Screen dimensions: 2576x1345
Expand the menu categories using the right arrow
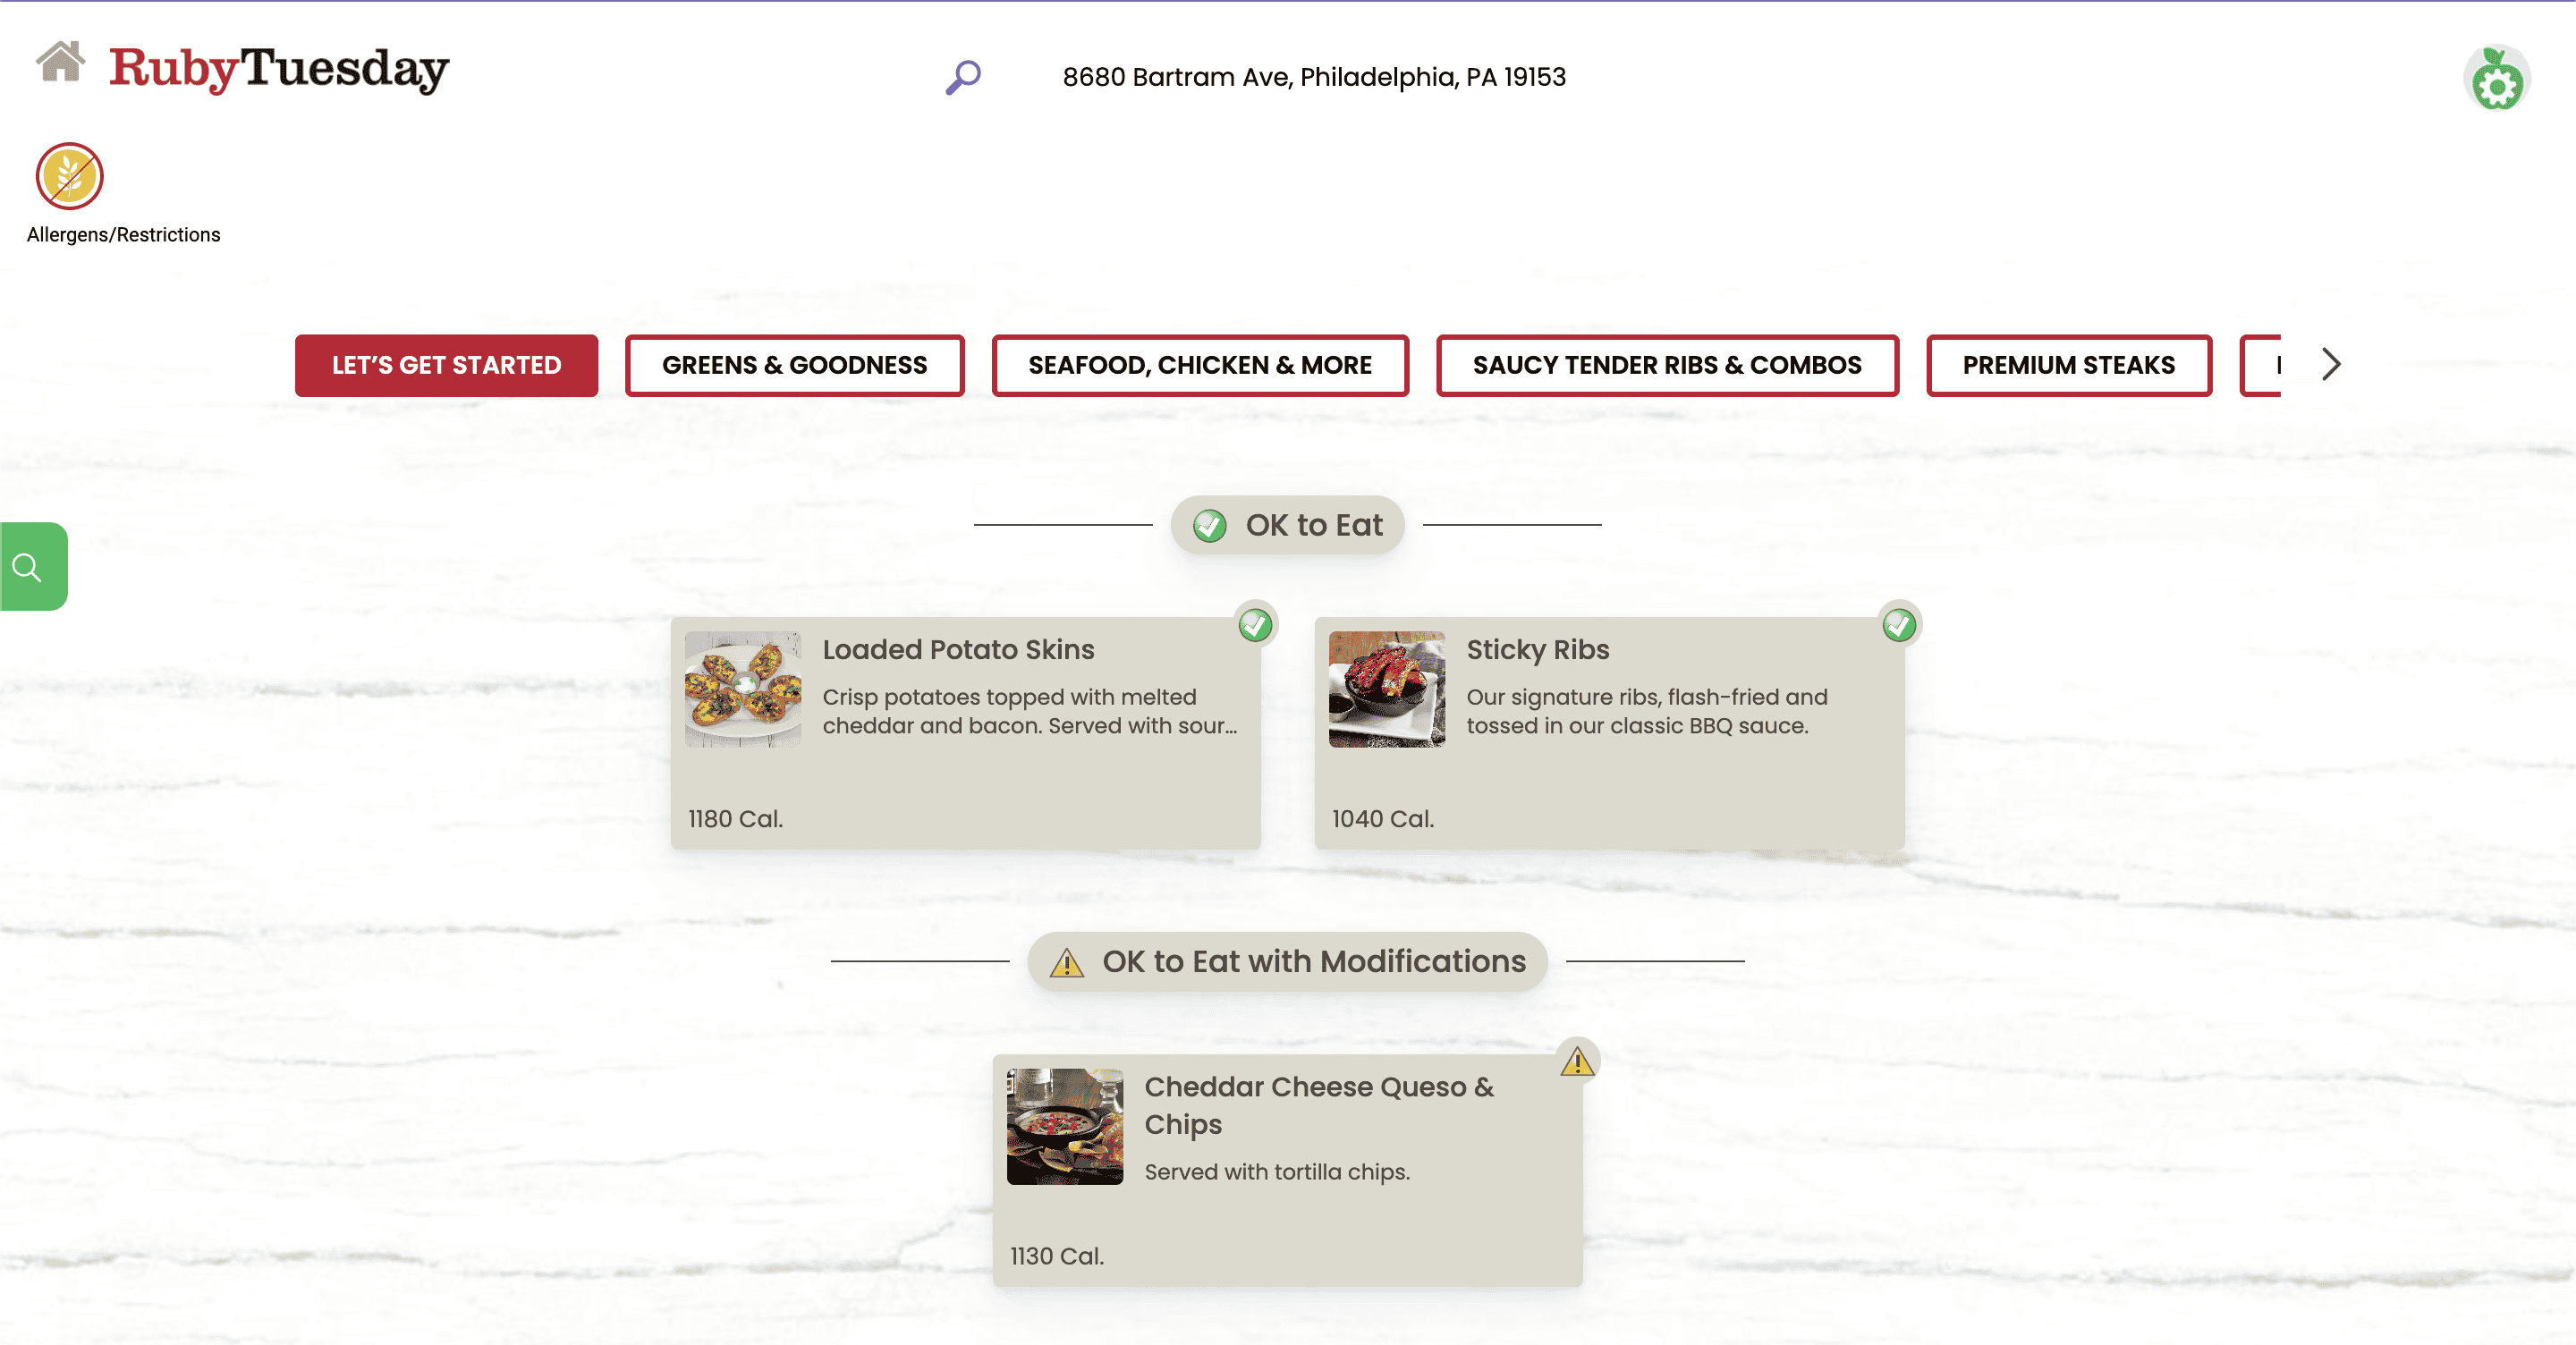(2333, 364)
